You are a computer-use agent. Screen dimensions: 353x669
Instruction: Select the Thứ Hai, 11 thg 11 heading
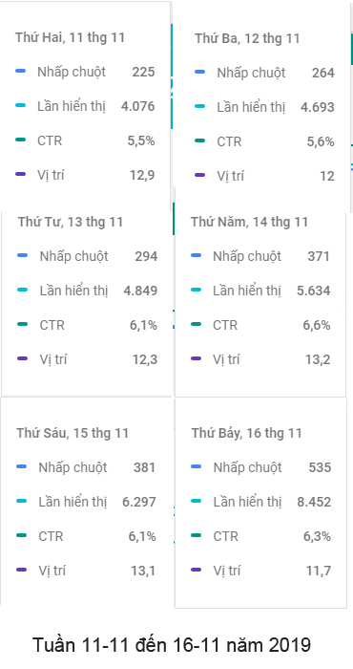pyautogui.click(x=71, y=37)
